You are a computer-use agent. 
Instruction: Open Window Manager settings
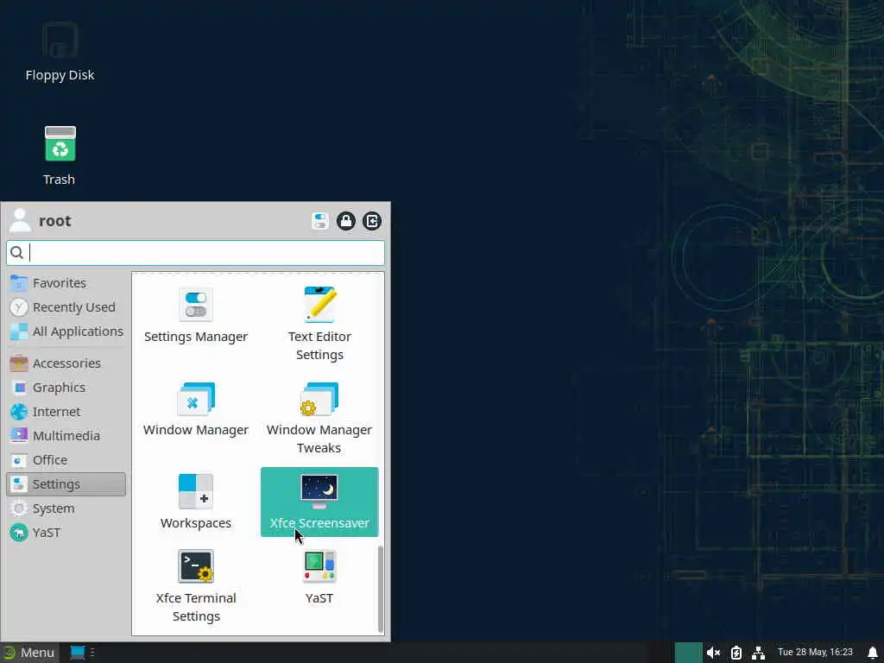(x=196, y=409)
